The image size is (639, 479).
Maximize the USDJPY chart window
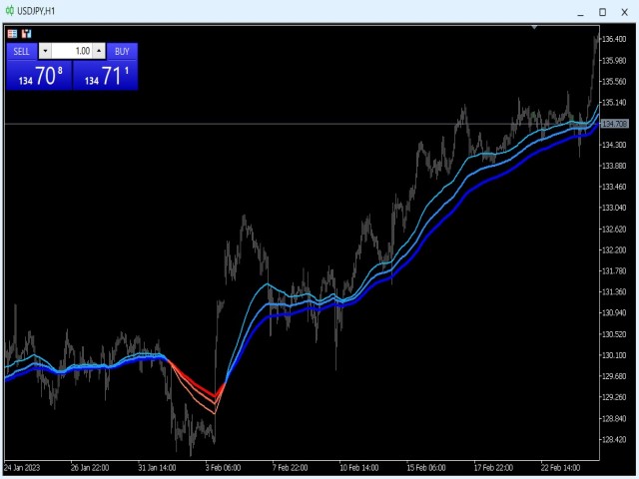coord(602,11)
